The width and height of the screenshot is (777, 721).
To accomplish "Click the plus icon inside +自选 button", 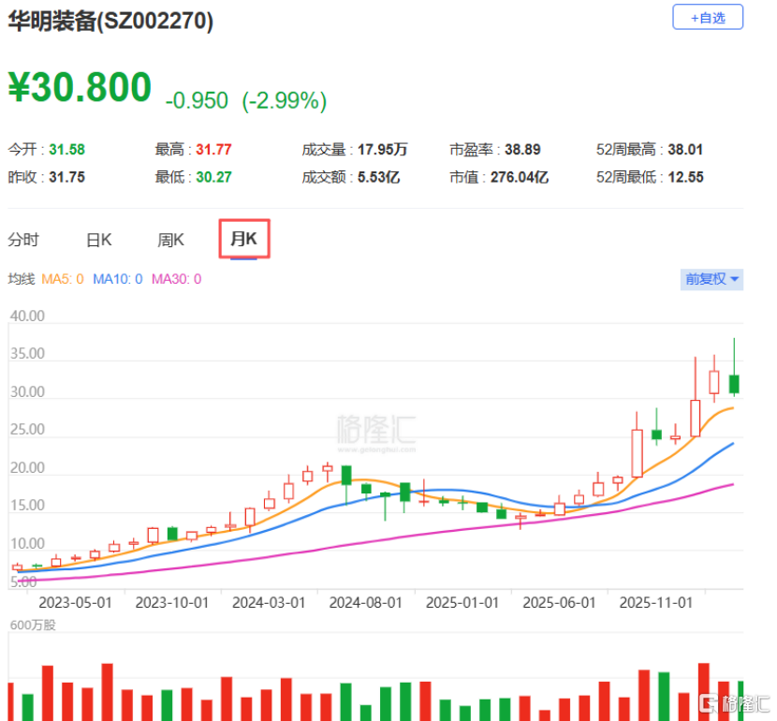I will [693, 17].
